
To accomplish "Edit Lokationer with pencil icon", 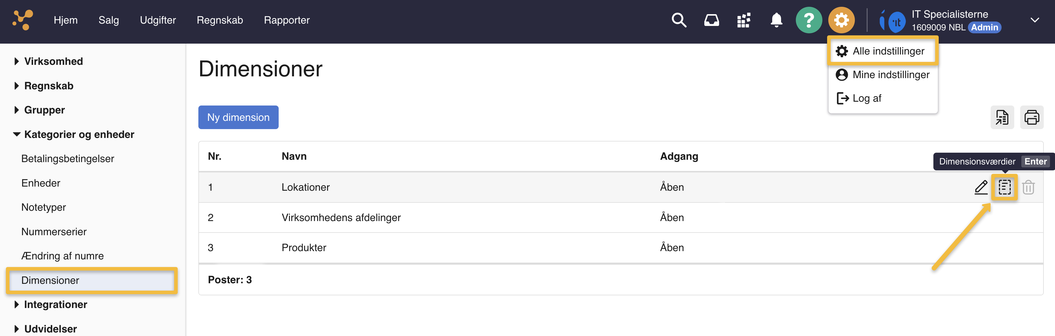I will (x=981, y=187).
